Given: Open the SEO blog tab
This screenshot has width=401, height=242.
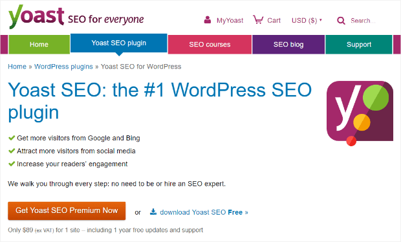Looking at the screenshot, I should [x=288, y=45].
